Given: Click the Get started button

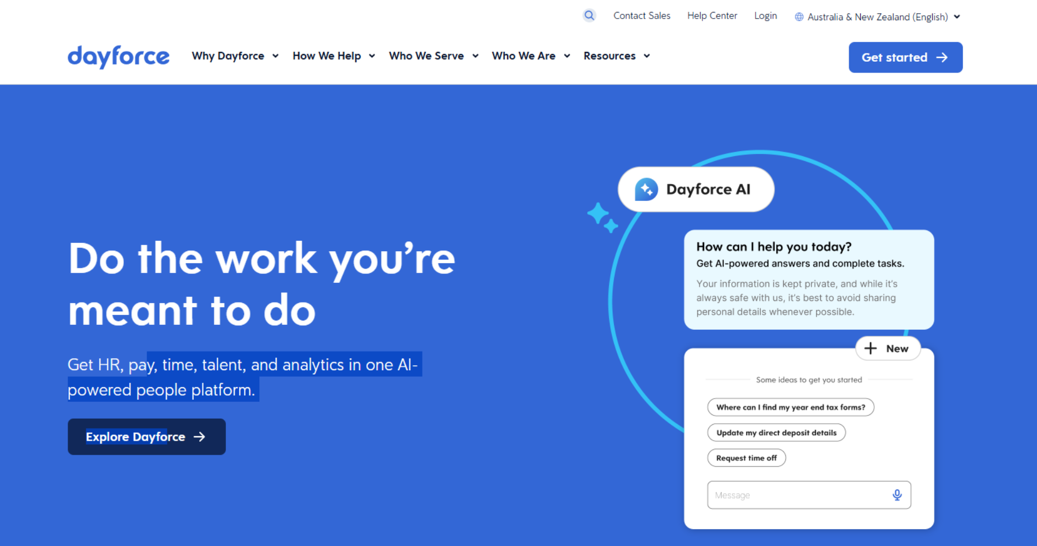Looking at the screenshot, I should point(905,57).
